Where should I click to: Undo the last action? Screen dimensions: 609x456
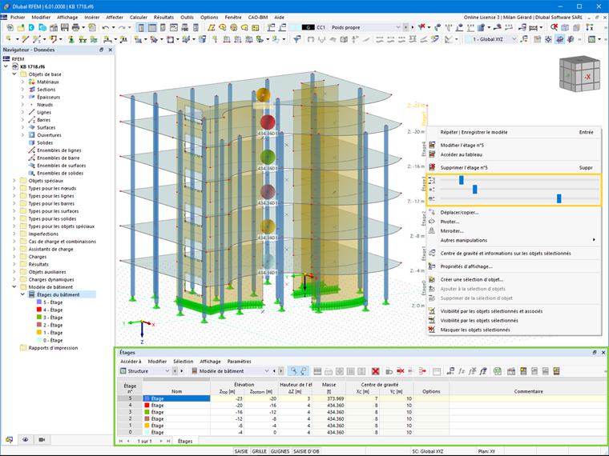pyautogui.click(x=106, y=27)
